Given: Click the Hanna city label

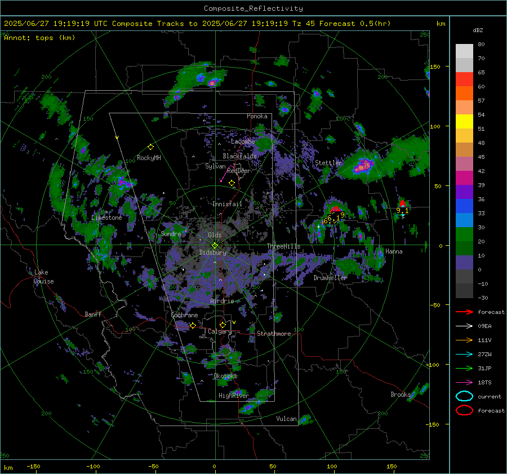Looking at the screenshot, I should tap(394, 252).
